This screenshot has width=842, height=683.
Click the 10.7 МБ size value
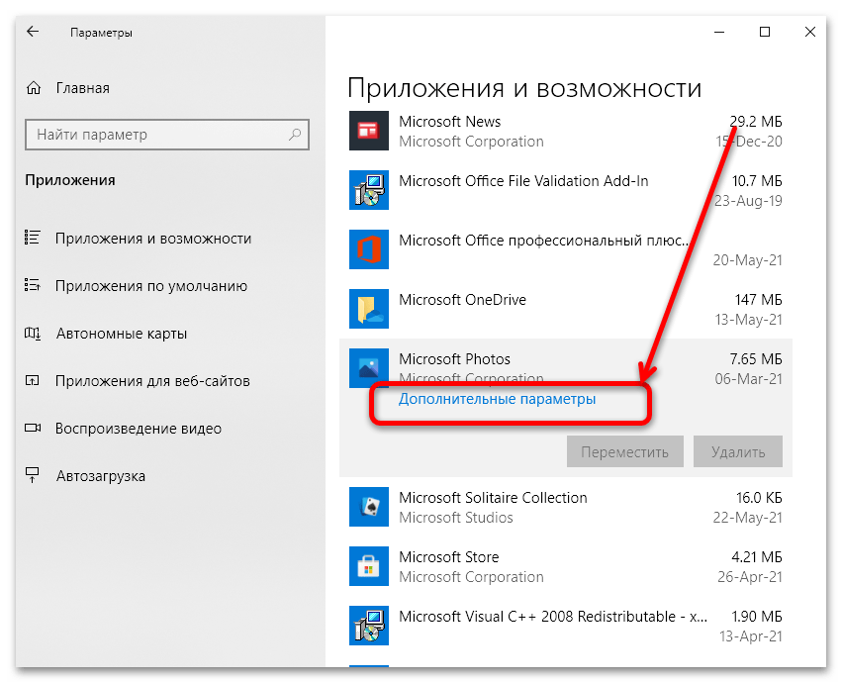757,180
